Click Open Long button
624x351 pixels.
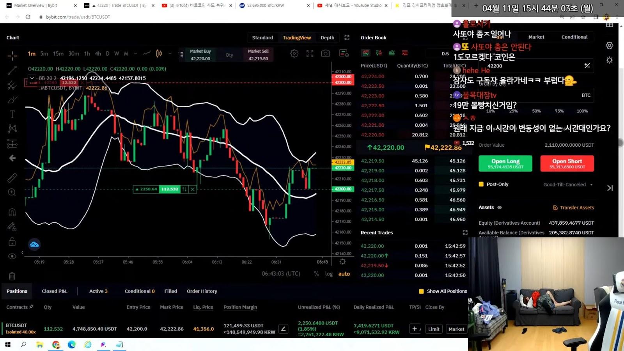505,163
